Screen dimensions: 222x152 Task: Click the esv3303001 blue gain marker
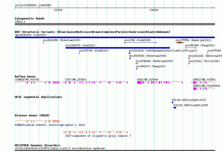[x=129, y=53]
